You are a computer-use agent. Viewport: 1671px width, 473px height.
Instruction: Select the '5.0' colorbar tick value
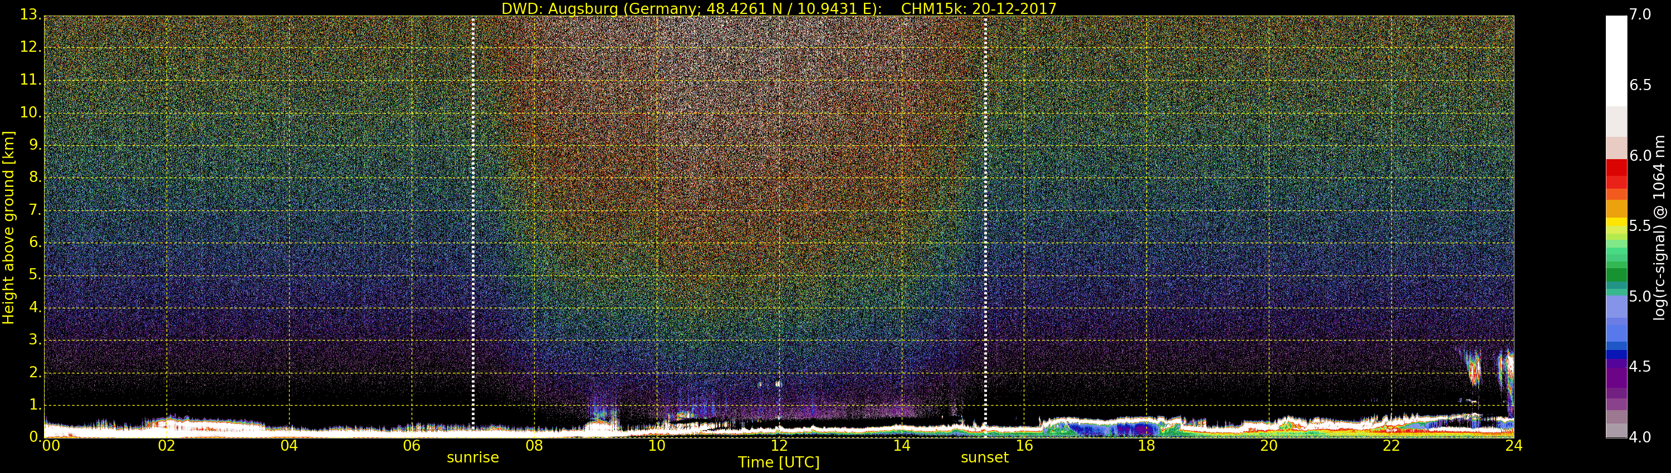click(1640, 297)
